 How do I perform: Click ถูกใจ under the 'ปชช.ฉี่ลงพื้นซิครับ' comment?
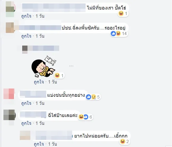click(x=26, y=36)
